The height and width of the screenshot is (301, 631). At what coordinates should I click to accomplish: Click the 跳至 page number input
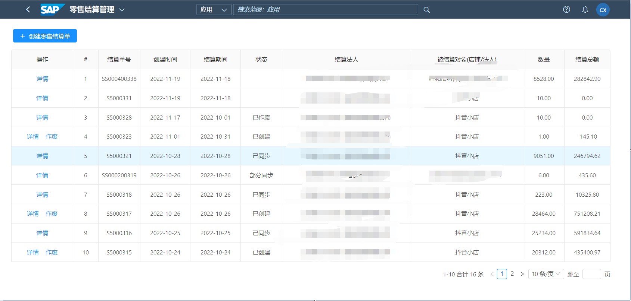click(x=592, y=274)
